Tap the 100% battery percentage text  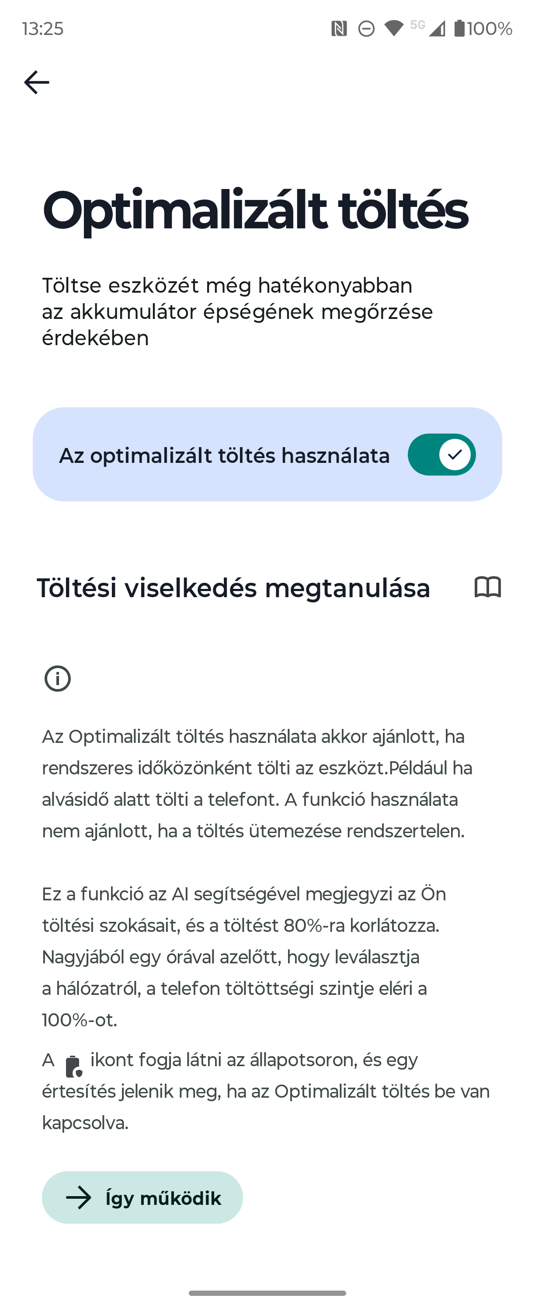pos(489,28)
